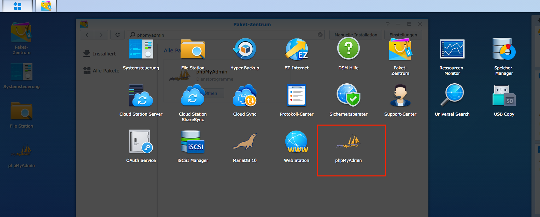Launch Hyper Backup

[x=244, y=49]
